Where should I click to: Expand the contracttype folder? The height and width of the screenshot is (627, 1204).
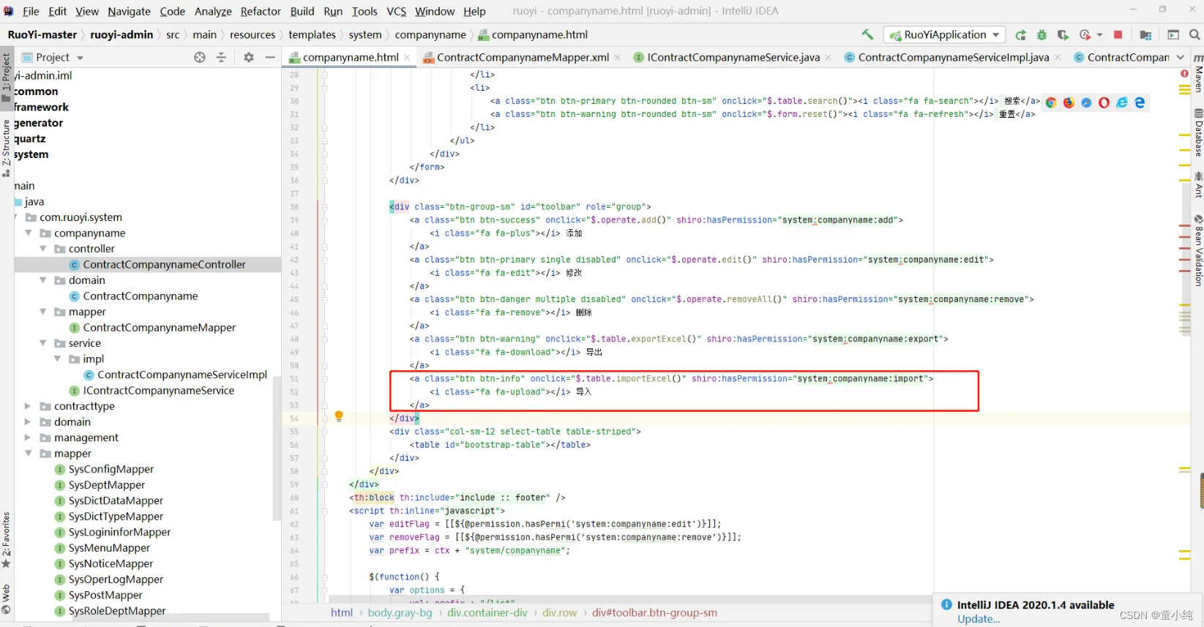tap(29, 406)
